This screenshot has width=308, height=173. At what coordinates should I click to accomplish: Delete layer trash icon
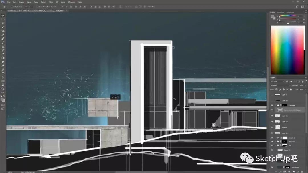pyautogui.click(x=302, y=172)
